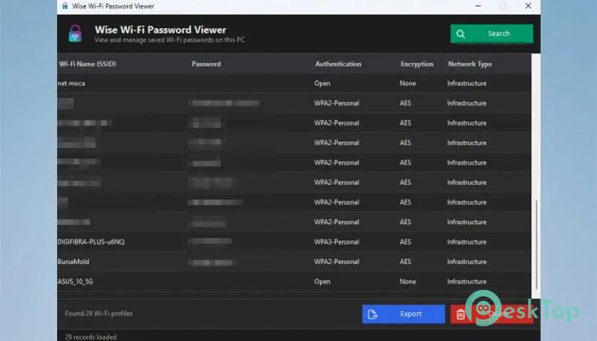597x341 pixels.
Task: Click the Export button
Action: click(403, 314)
